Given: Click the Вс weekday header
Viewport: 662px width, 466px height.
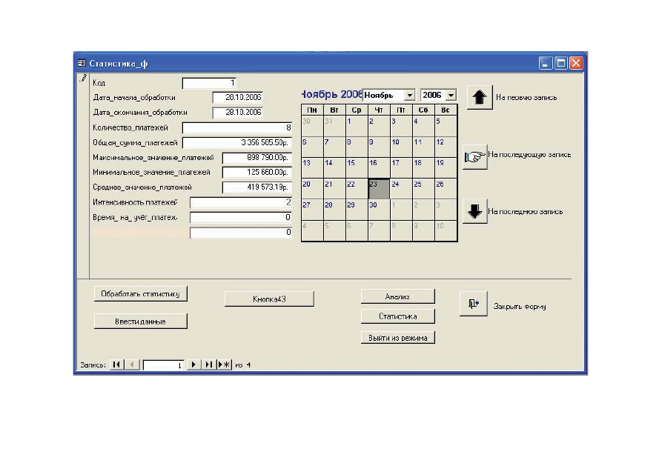Looking at the screenshot, I should click(x=446, y=110).
